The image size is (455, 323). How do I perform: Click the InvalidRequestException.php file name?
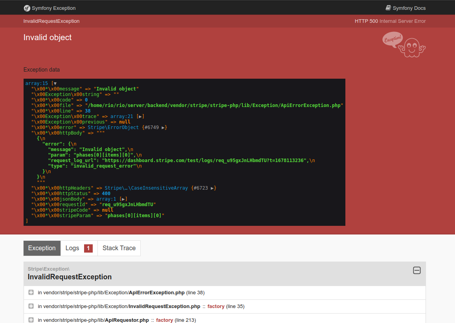click(165, 306)
